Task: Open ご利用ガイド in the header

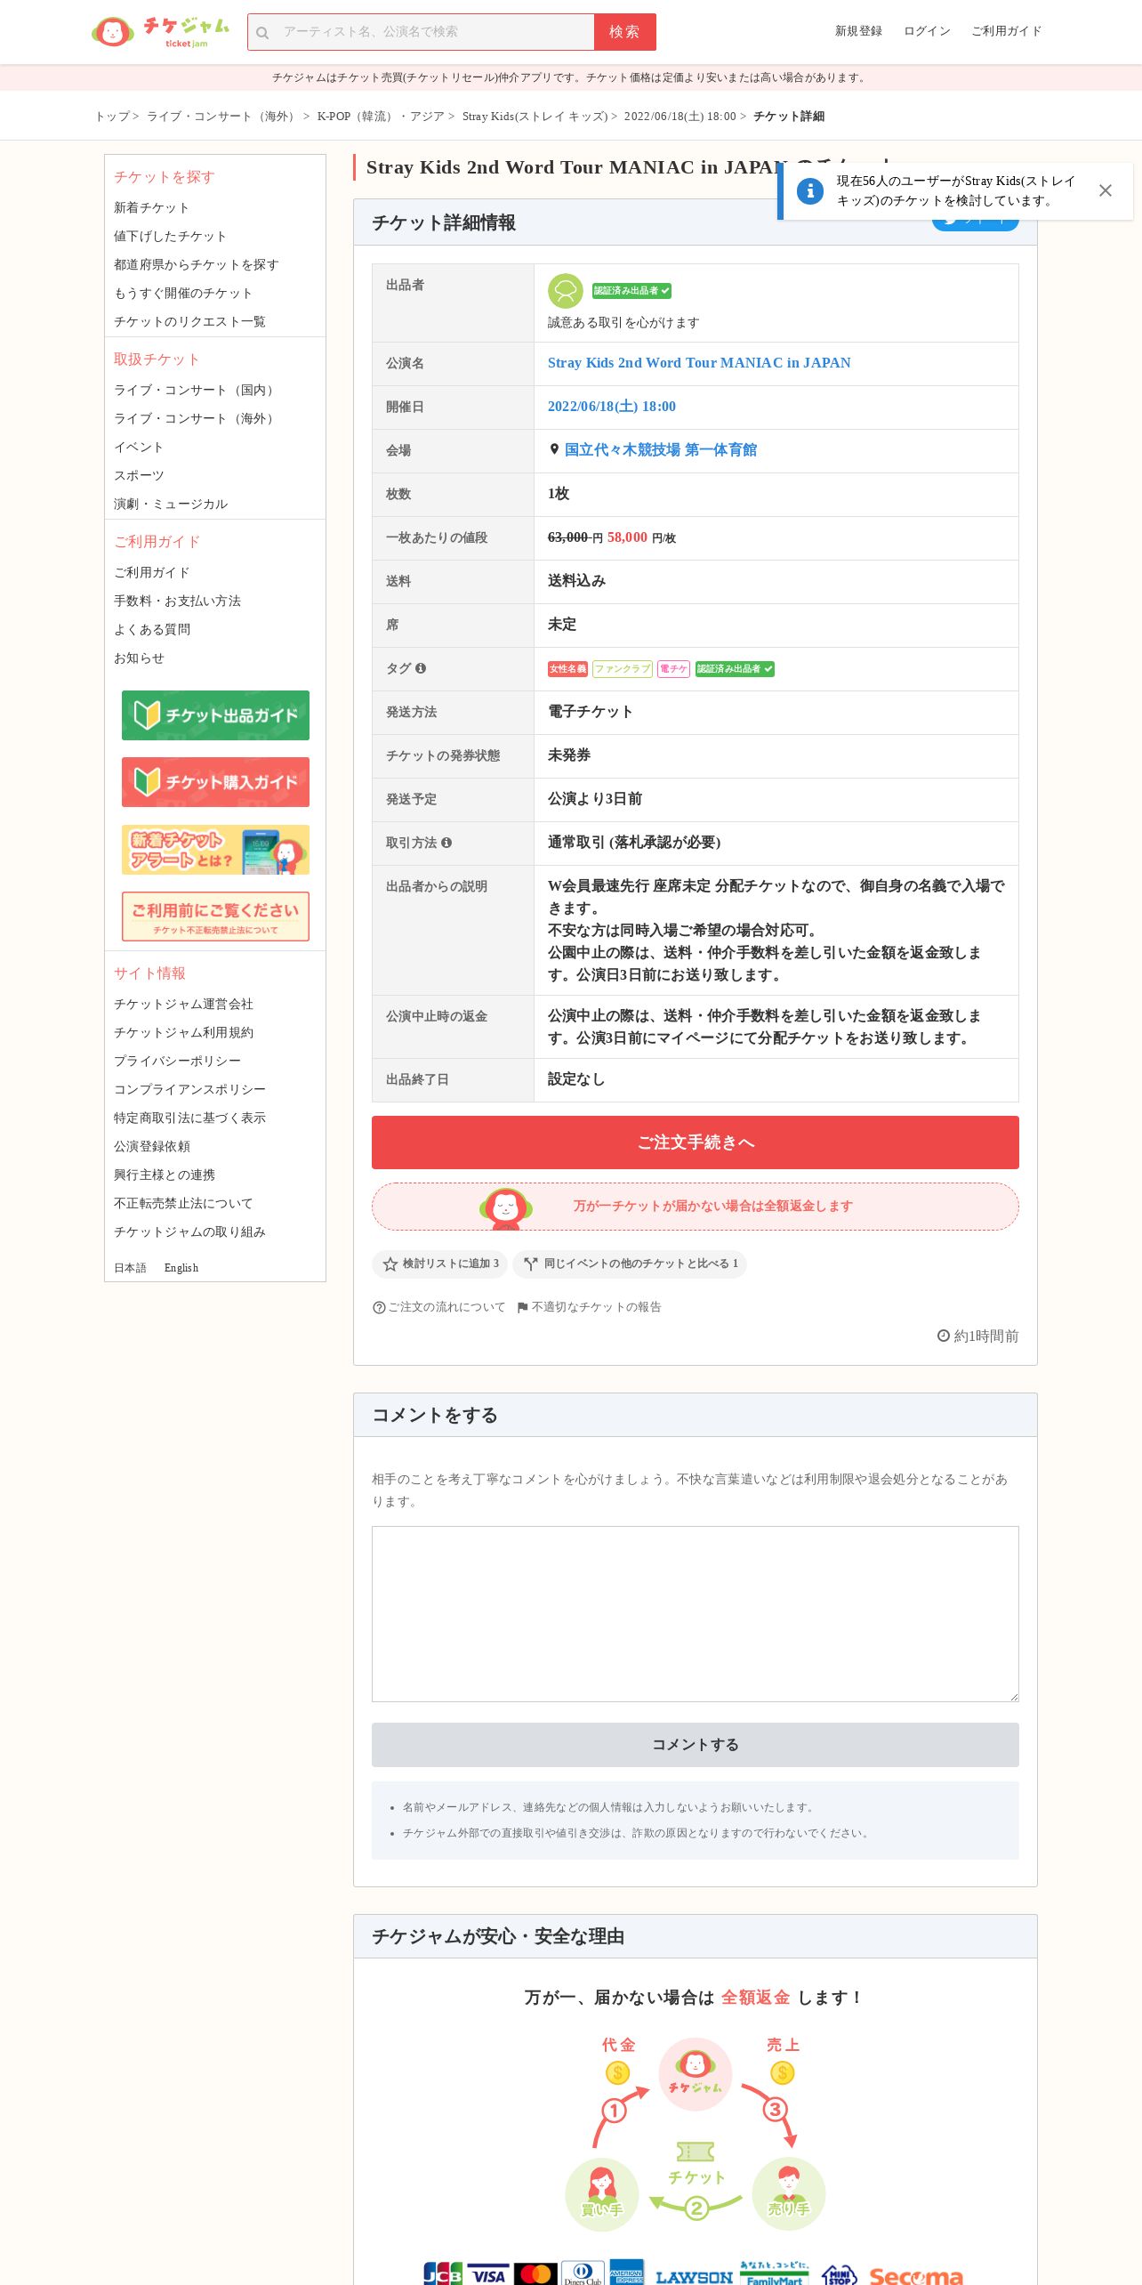Action: pyautogui.click(x=1006, y=31)
